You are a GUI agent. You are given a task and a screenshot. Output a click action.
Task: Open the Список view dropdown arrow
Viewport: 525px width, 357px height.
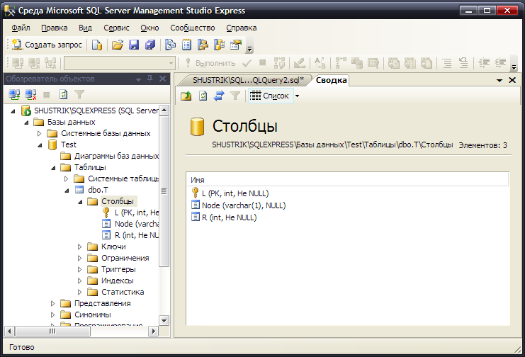[x=297, y=96]
